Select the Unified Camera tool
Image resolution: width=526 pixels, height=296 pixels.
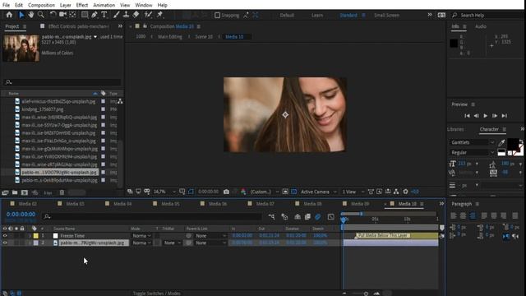[62, 15]
